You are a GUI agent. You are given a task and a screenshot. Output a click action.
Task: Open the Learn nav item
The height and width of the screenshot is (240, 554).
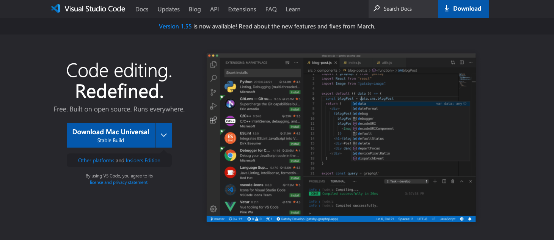(293, 9)
